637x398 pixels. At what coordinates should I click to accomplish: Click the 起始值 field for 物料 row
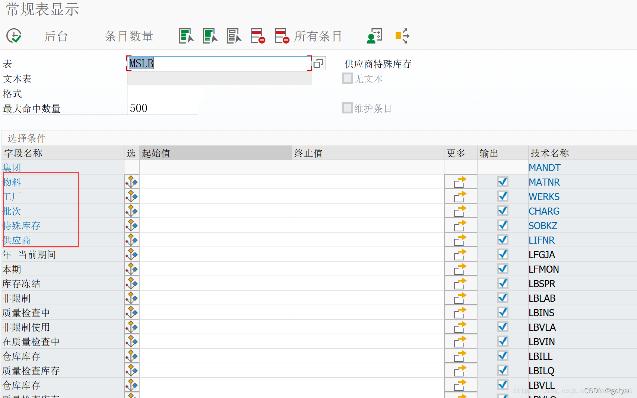pyautogui.click(x=216, y=182)
